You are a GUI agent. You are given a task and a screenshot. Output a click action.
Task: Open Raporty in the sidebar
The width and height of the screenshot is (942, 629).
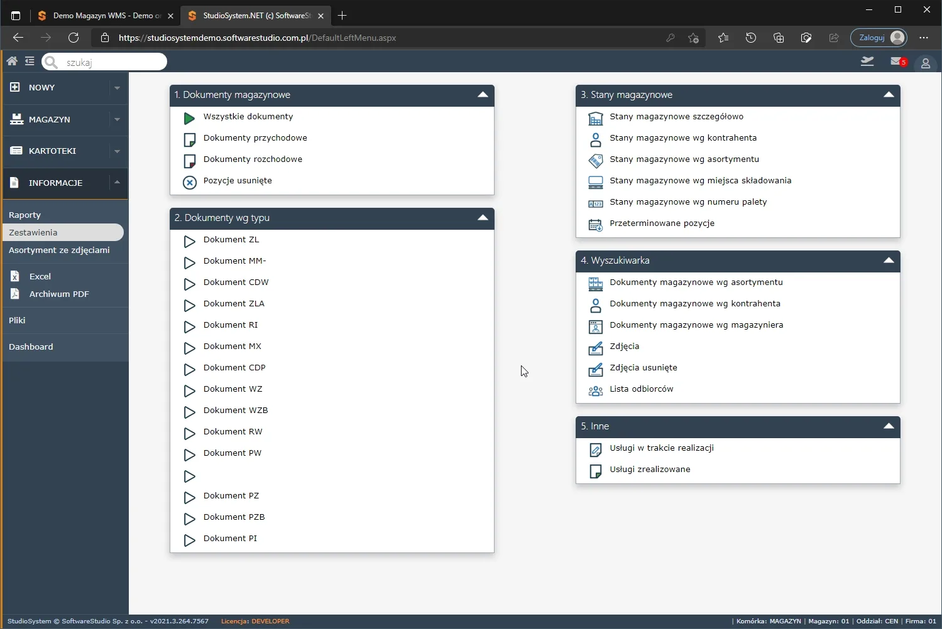[x=25, y=215]
